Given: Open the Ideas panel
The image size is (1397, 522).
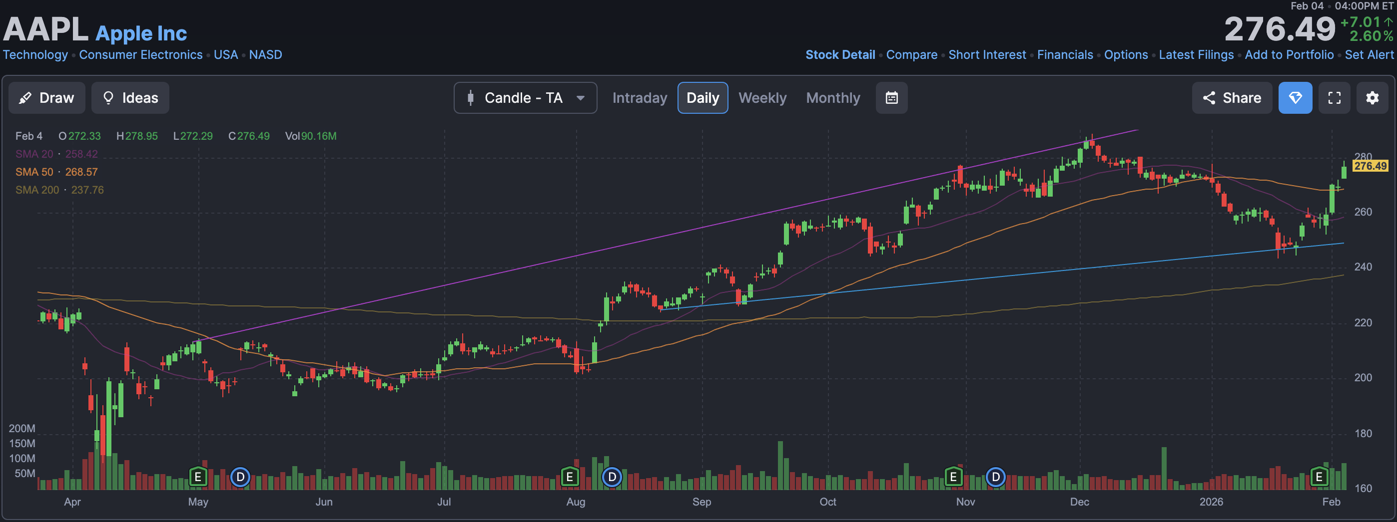Looking at the screenshot, I should tap(130, 98).
